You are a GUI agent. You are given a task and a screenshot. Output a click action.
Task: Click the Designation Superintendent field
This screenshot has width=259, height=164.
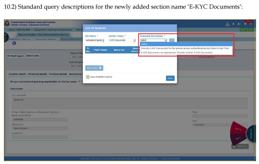point(40,128)
